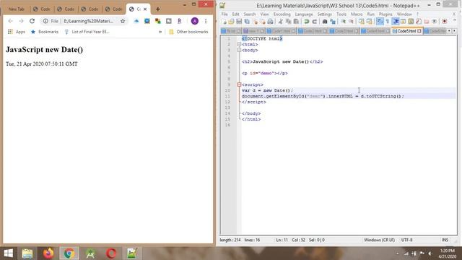Open the Bookmarks folder in bookmarks bar
462x260 pixels.
pos(45,32)
